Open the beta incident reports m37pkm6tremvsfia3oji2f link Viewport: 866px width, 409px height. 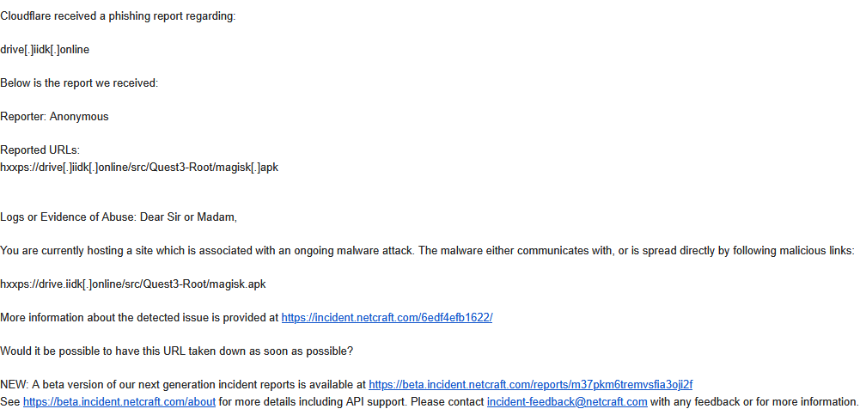[530, 384]
